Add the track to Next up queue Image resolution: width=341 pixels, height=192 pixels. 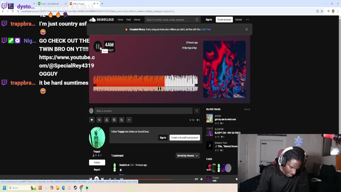click(x=121, y=120)
